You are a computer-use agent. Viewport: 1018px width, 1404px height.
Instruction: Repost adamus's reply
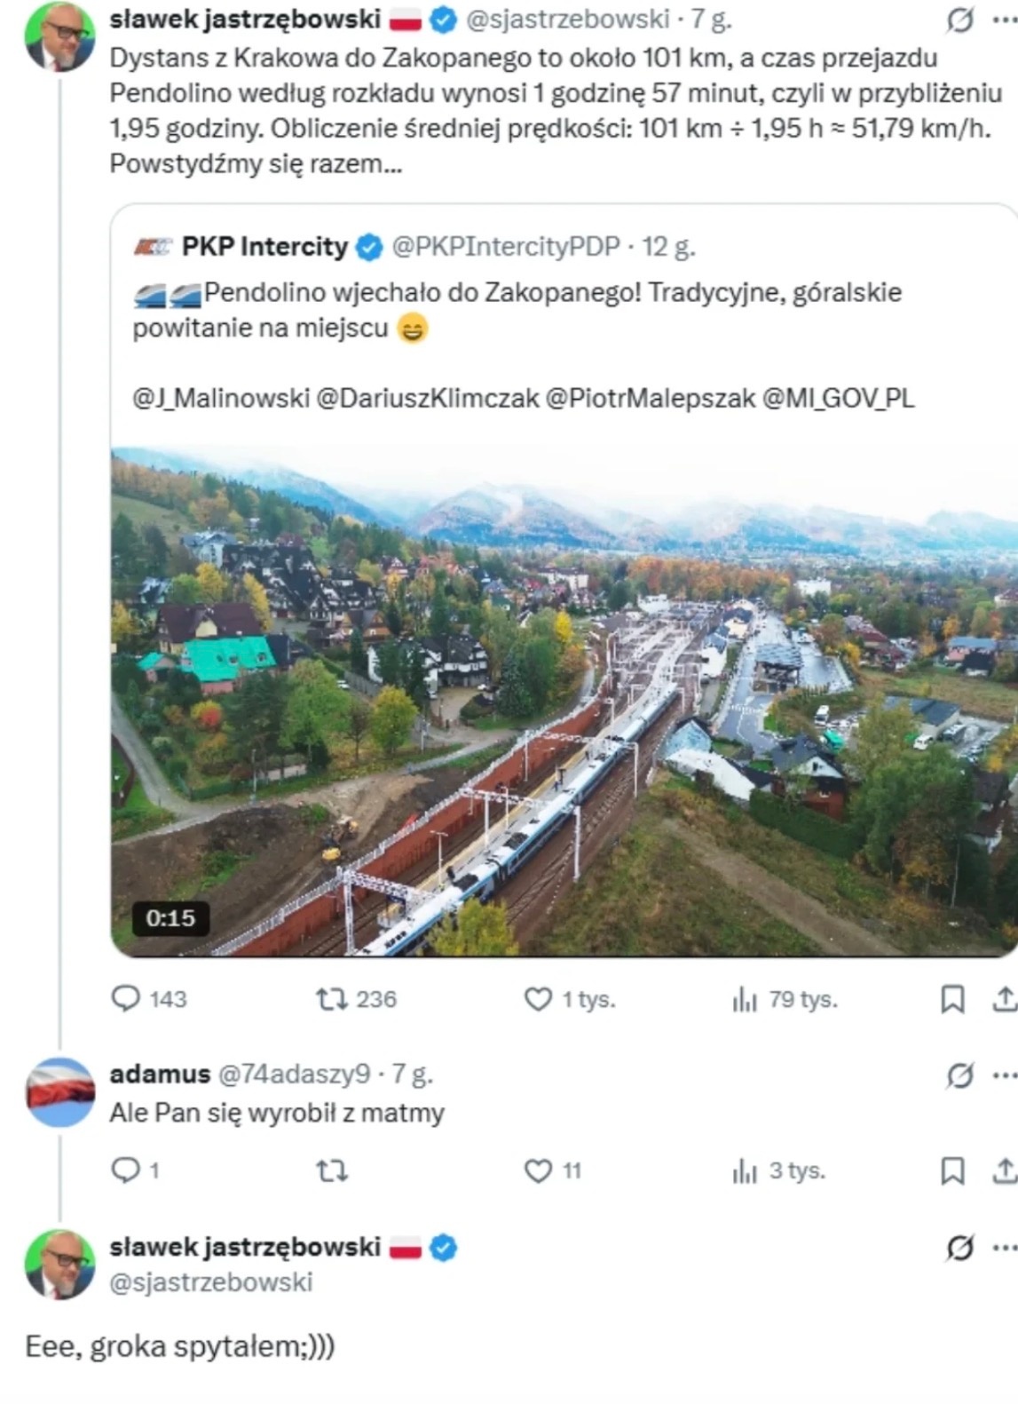tap(333, 1171)
